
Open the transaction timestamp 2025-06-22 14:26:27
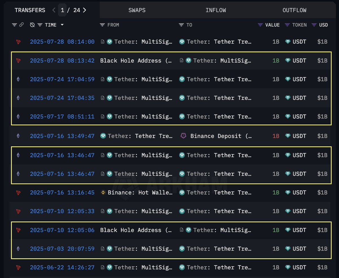pyautogui.click(x=62, y=268)
